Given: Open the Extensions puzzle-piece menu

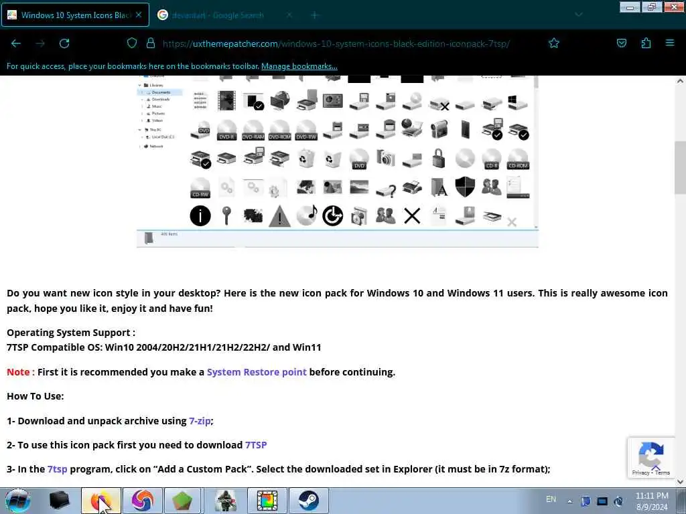Looking at the screenshot, I should (646, 43).
